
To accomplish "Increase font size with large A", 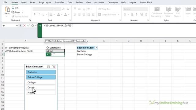I will 64,9.
